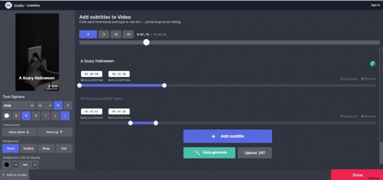This screenshot has height=180, width=383.
Task: Align subtitle text right
Action: pyautogui.click(x=36, y=116)
